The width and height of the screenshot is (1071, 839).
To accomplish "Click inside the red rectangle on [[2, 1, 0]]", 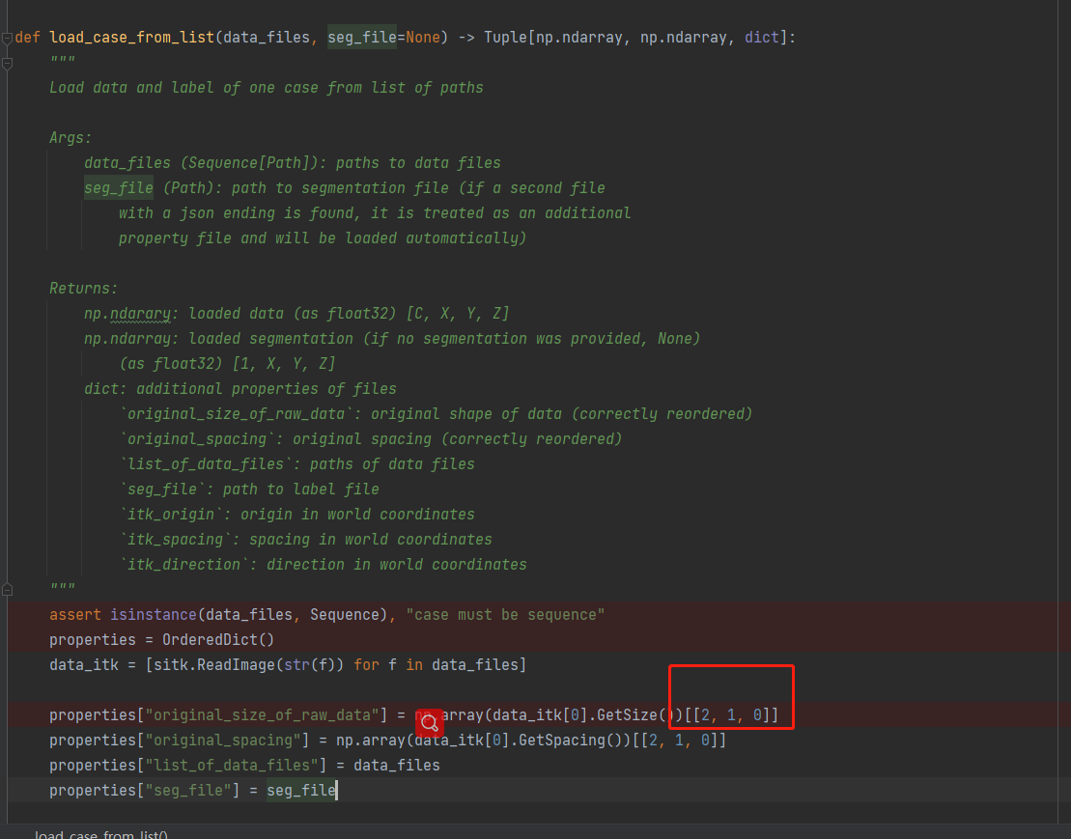I will pos(731,714).
